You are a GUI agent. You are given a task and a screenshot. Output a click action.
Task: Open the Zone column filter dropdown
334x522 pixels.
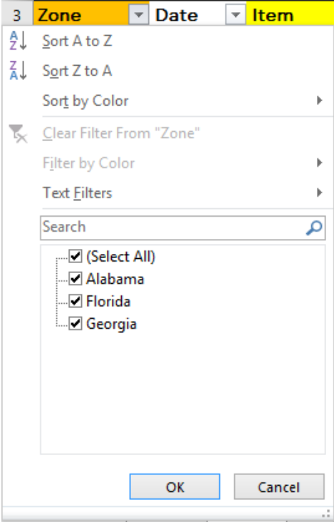139,15
